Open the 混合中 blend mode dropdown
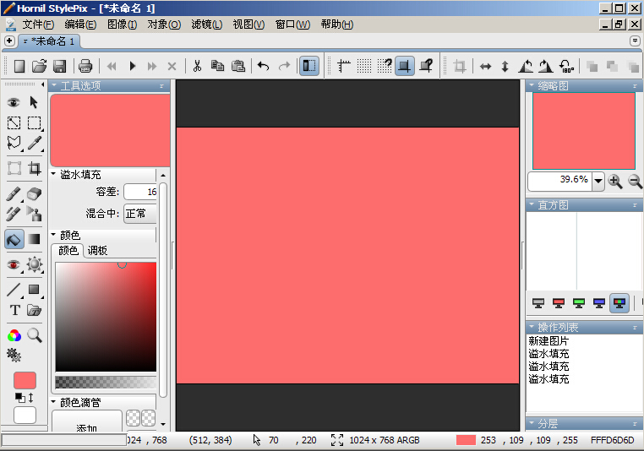 tap(140, 214)
